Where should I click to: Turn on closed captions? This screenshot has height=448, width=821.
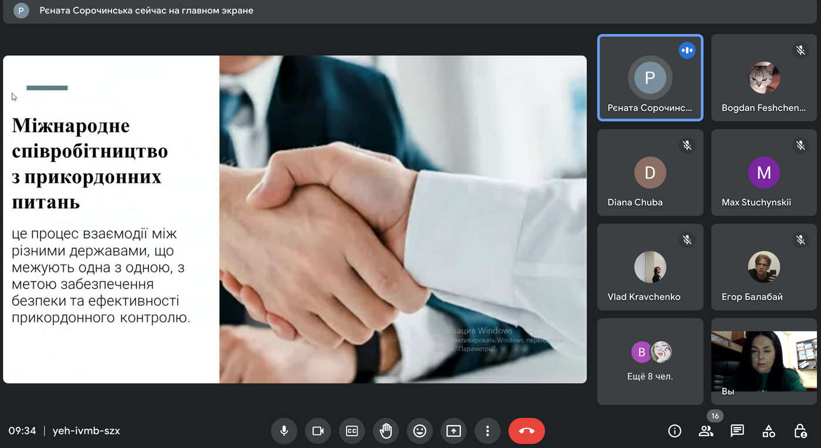pos(352,431)
